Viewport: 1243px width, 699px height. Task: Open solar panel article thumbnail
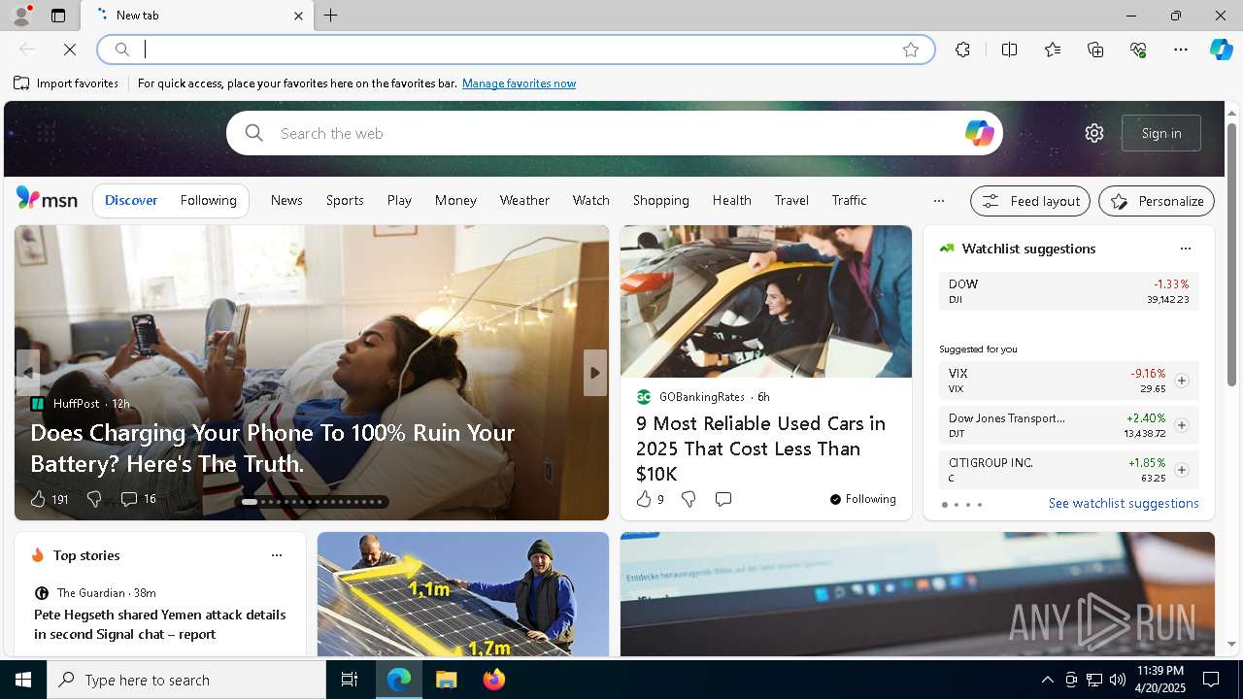pos(463,594)
